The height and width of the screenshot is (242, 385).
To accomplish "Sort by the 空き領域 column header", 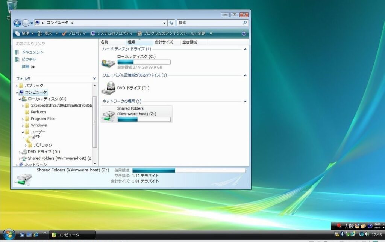I will pos(194,42).
